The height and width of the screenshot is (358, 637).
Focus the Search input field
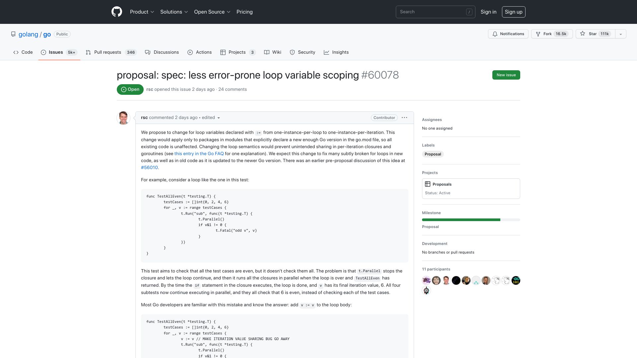(x=435, y=12)
